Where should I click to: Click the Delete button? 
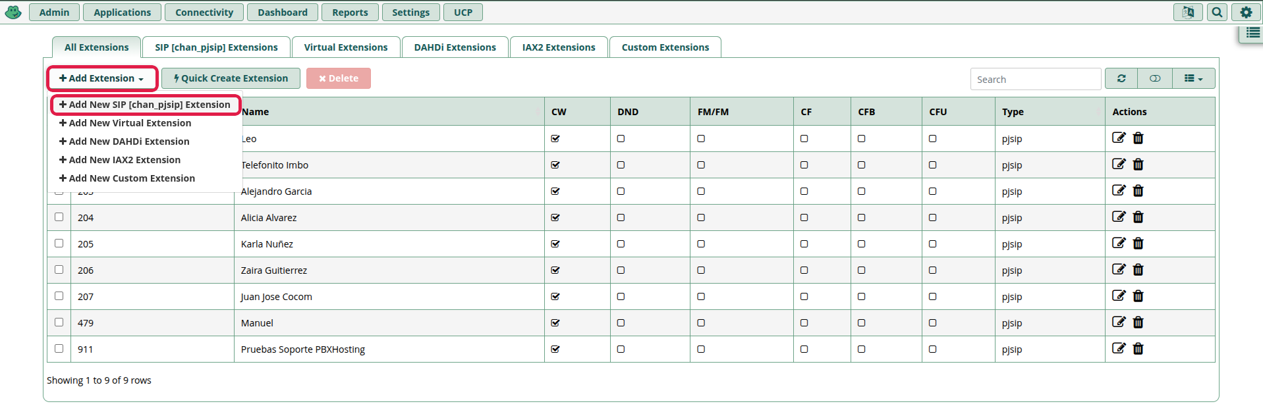pos(339,78)
